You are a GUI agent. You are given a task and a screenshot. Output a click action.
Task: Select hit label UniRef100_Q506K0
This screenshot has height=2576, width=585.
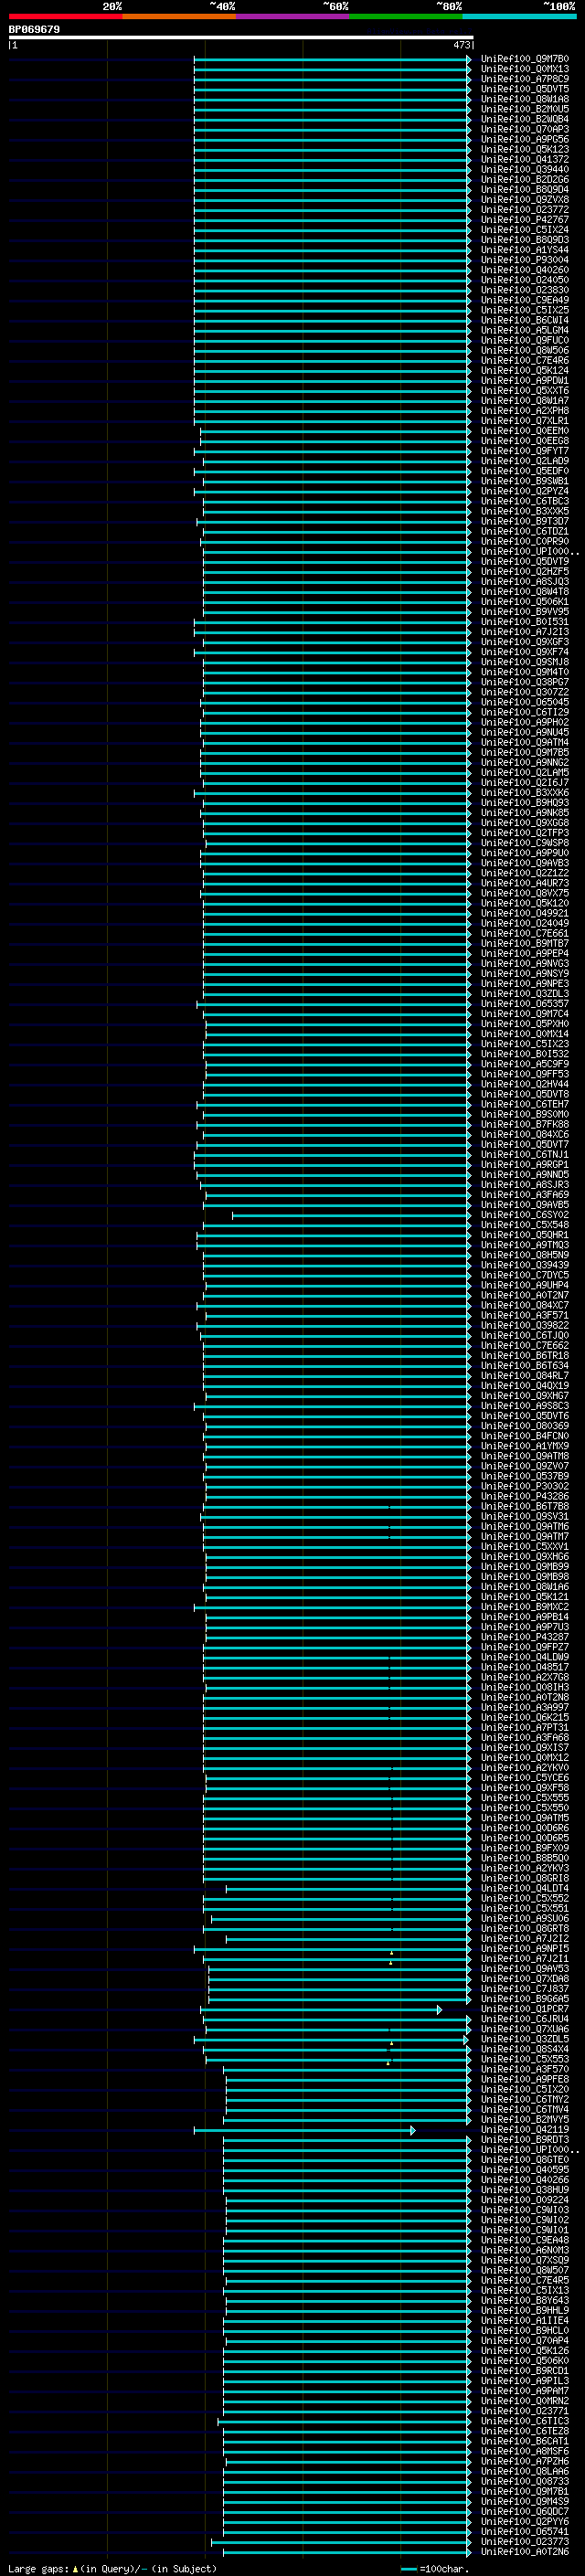tap(525, 2360)
